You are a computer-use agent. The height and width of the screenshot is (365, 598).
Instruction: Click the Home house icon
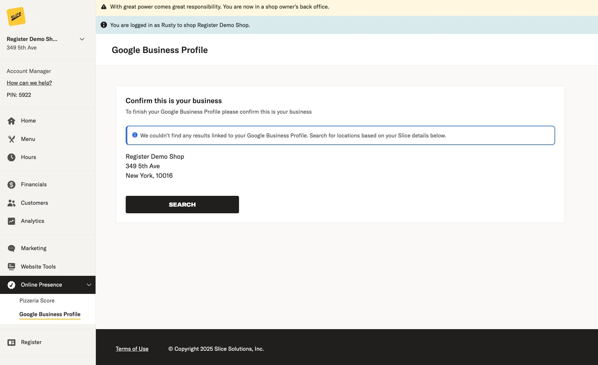click(x=11, y=121)
